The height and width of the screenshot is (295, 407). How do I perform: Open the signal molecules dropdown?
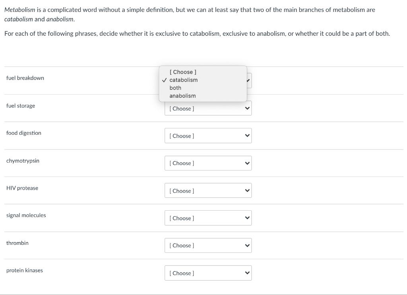tap(208, 218)
